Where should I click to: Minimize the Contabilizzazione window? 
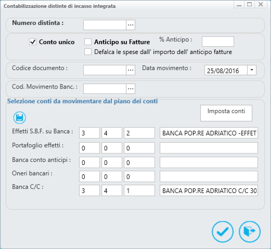coord(239,4)
